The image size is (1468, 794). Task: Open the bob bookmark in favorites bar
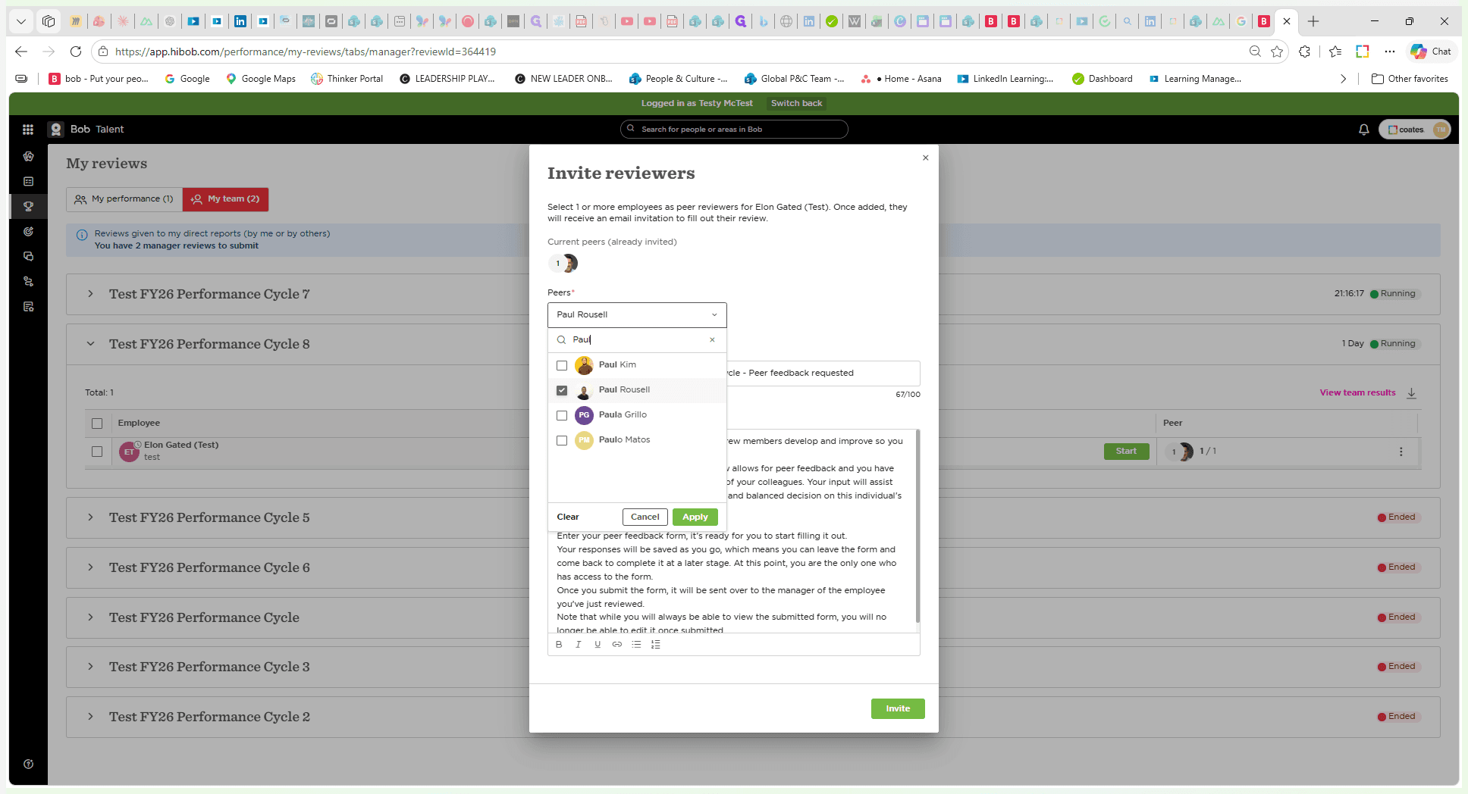pyautogui.click(x=99, y=79)
